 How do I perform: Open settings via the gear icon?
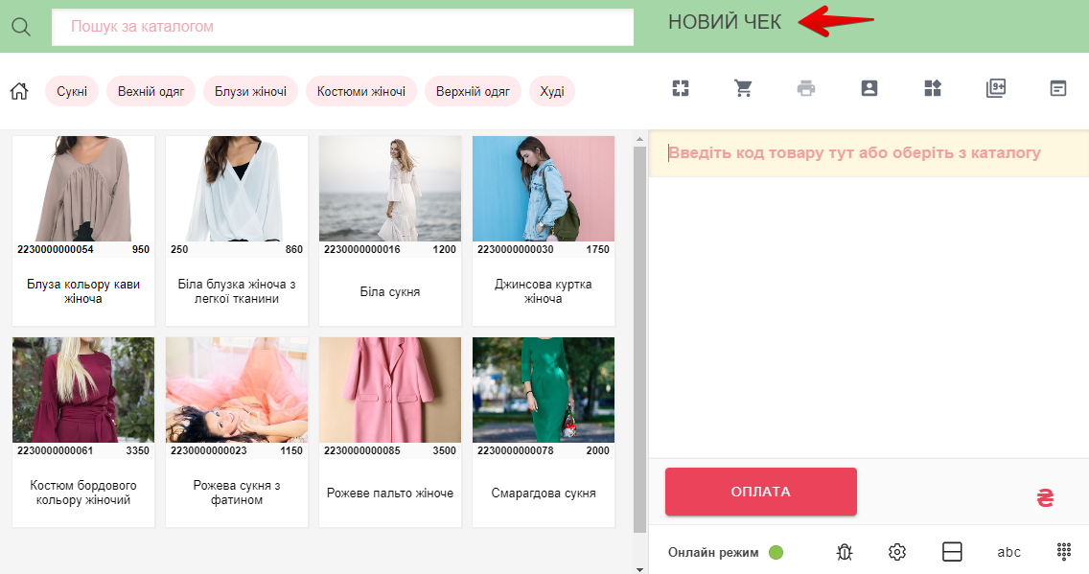897,551
